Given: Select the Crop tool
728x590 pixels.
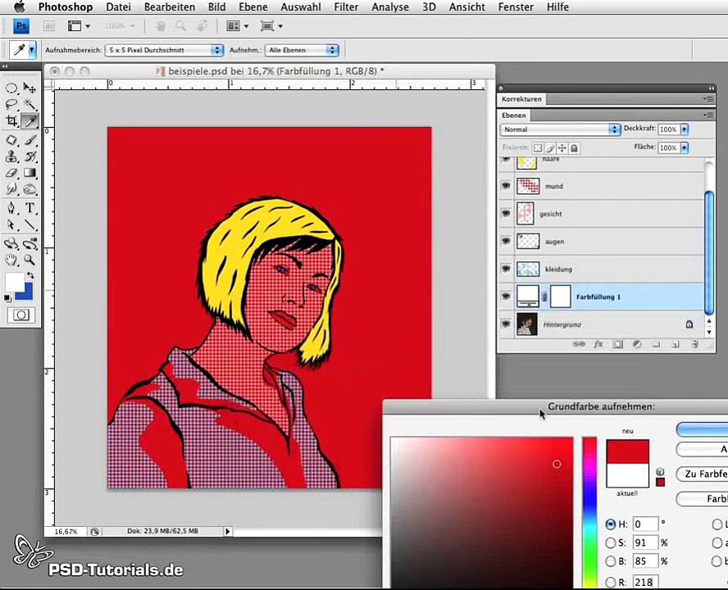Looking at the screenshot, I should pos(11,121).
